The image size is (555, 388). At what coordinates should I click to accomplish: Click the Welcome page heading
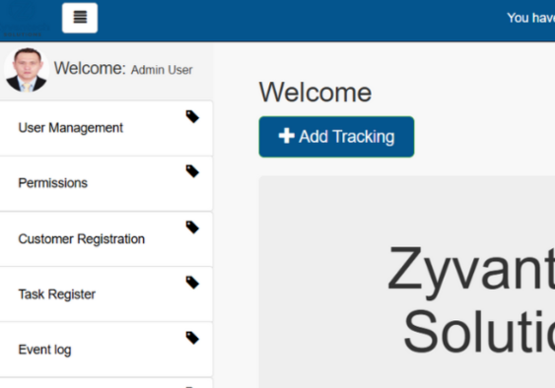[315, 93]
